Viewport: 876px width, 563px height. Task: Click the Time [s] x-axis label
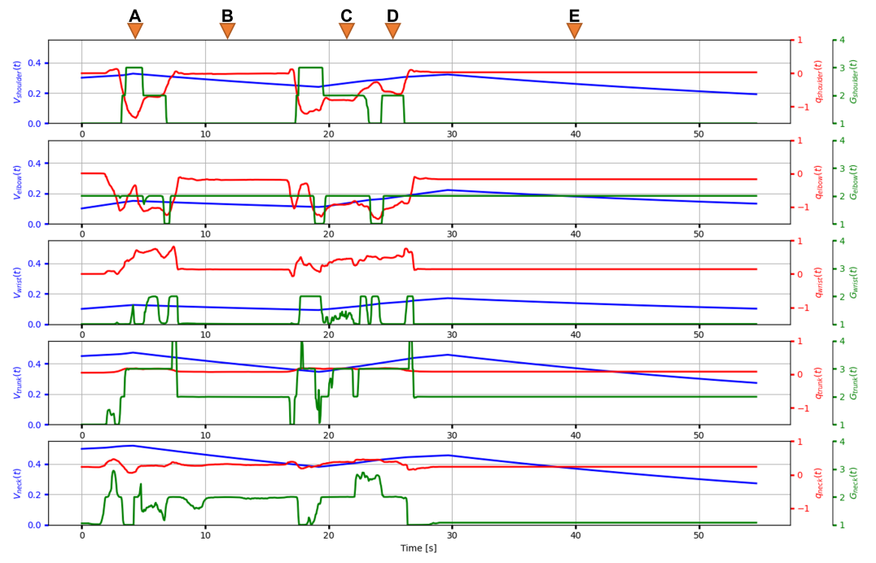click(x=418, y=548)
